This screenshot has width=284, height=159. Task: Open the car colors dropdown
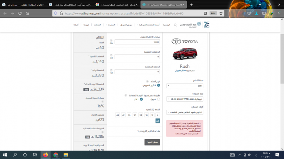pyautogui.click(x=185, y=112)
